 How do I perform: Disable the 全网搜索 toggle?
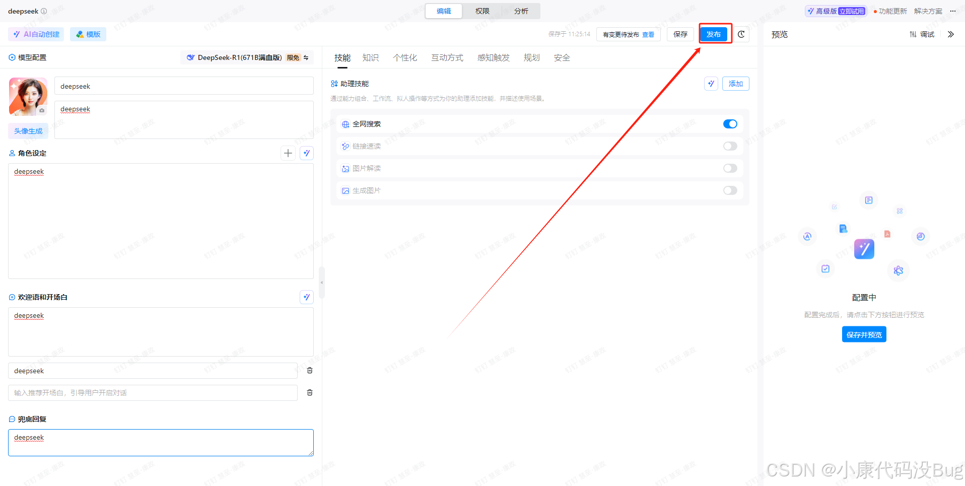tap(730, 124)
